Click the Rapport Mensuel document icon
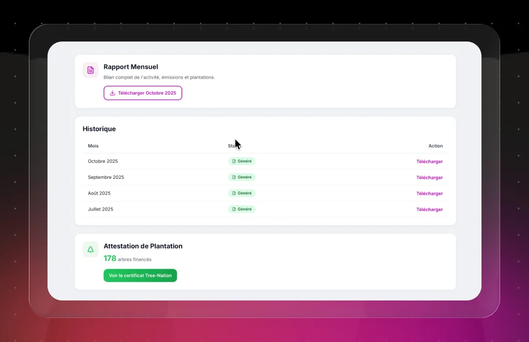 pyautogui.click(x=91, y=70)
